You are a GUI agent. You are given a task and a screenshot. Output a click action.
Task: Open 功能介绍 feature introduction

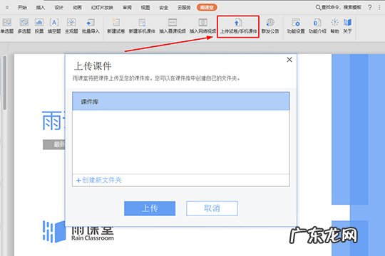(317, 26)
